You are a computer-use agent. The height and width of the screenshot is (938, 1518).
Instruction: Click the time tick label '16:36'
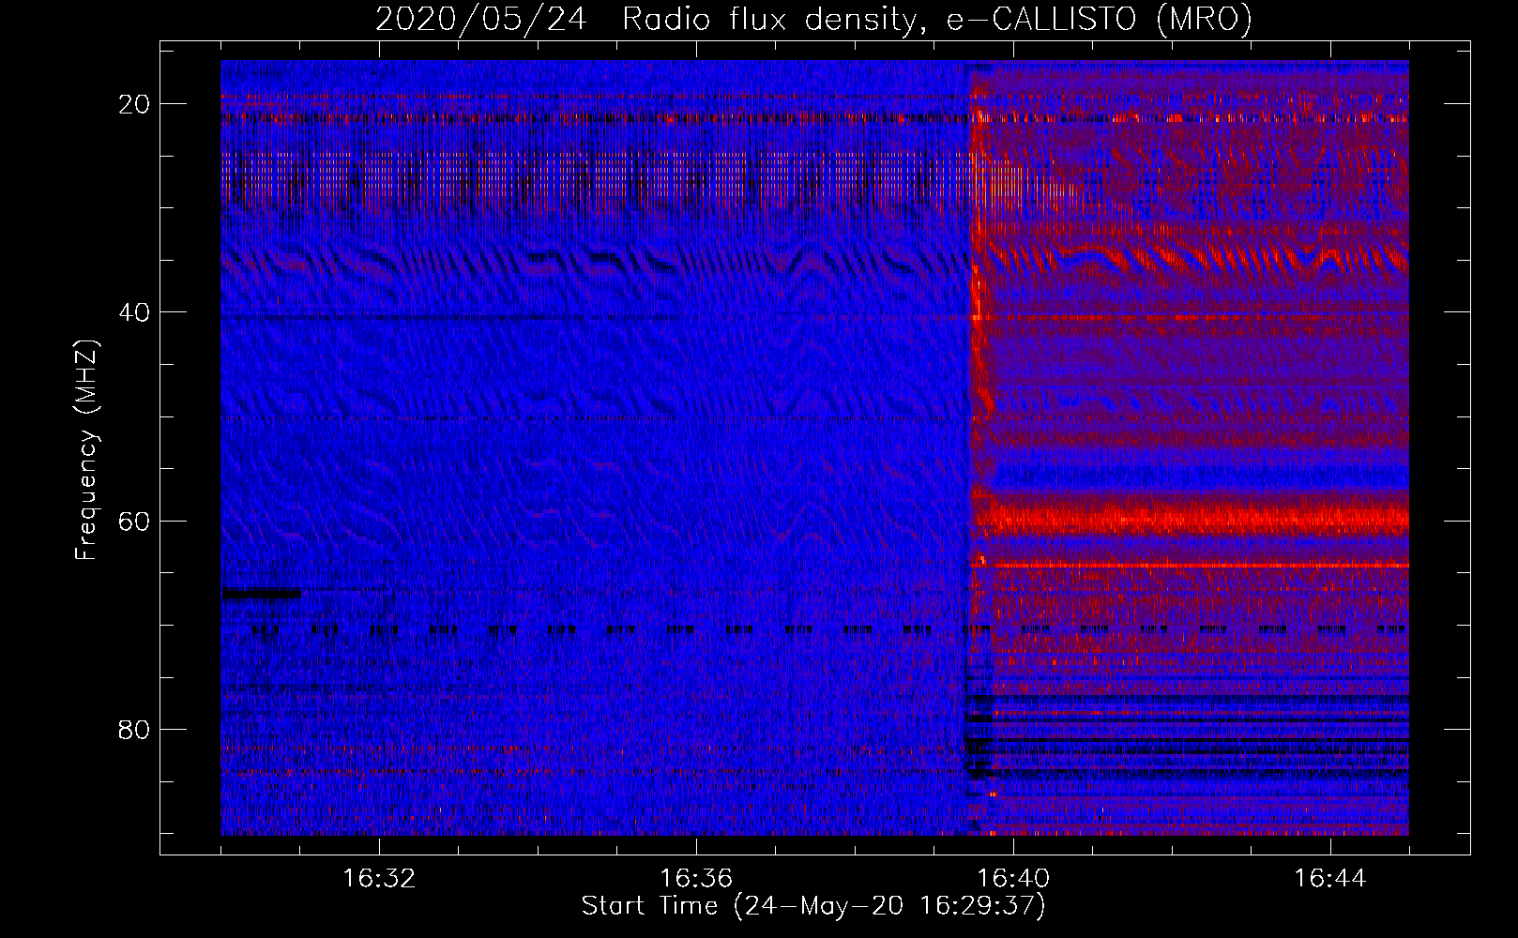pyautogui.click(x=696, y=879)
